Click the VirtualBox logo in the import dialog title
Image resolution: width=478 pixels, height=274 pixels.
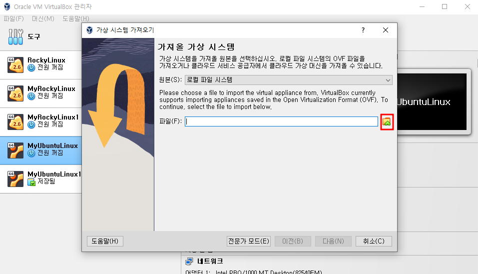tap(89, 30)
